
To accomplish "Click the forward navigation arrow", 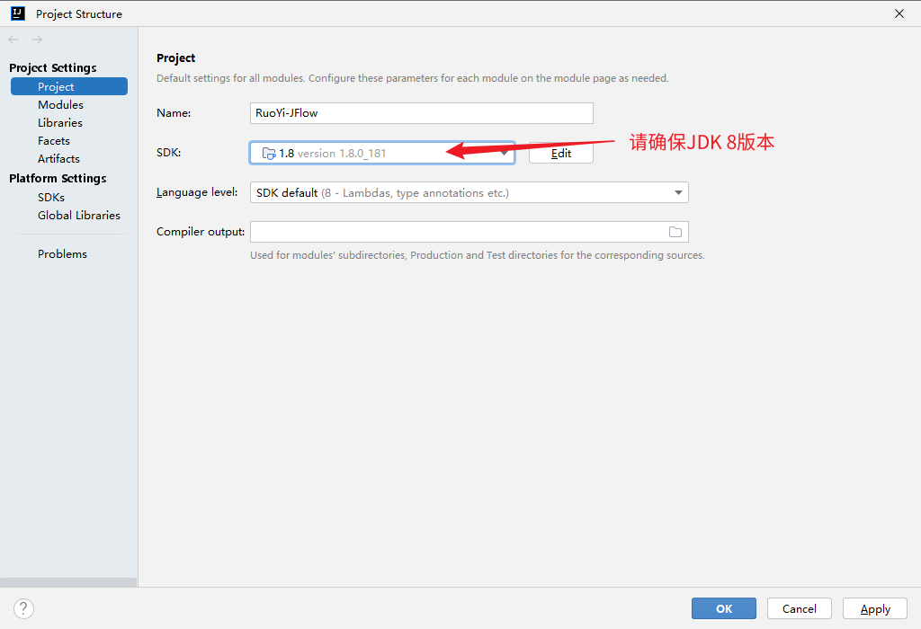I will pyautogui.click(x=37, y=40).
